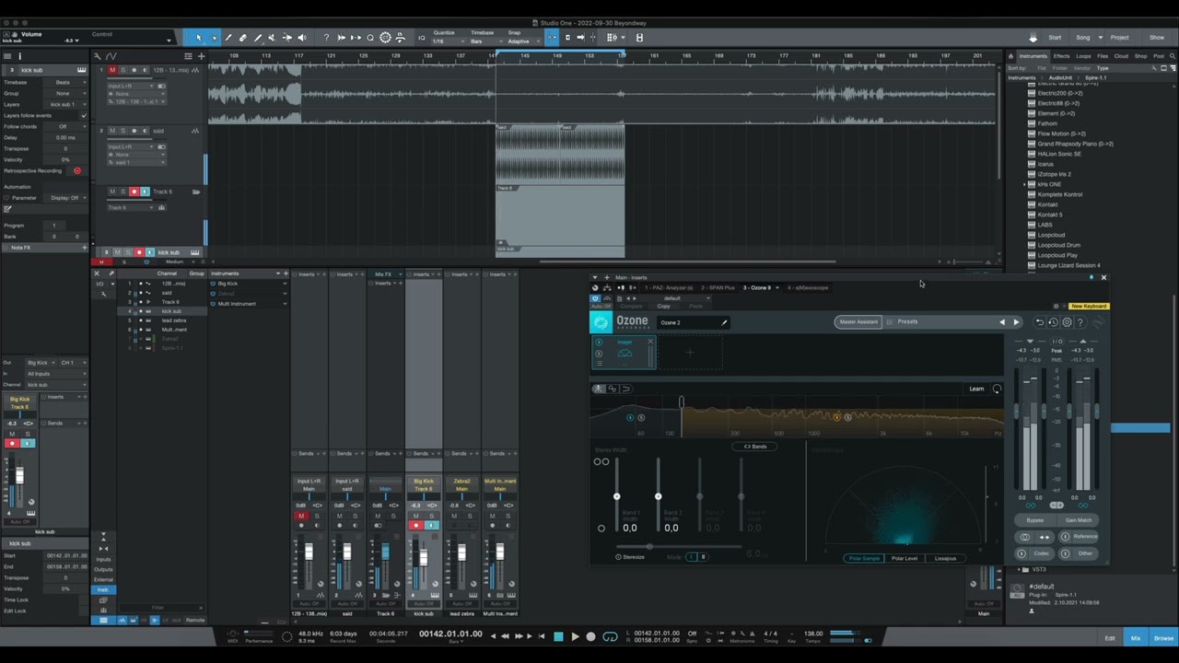Toggle monitor on kick sub track header

coord(149,252)
